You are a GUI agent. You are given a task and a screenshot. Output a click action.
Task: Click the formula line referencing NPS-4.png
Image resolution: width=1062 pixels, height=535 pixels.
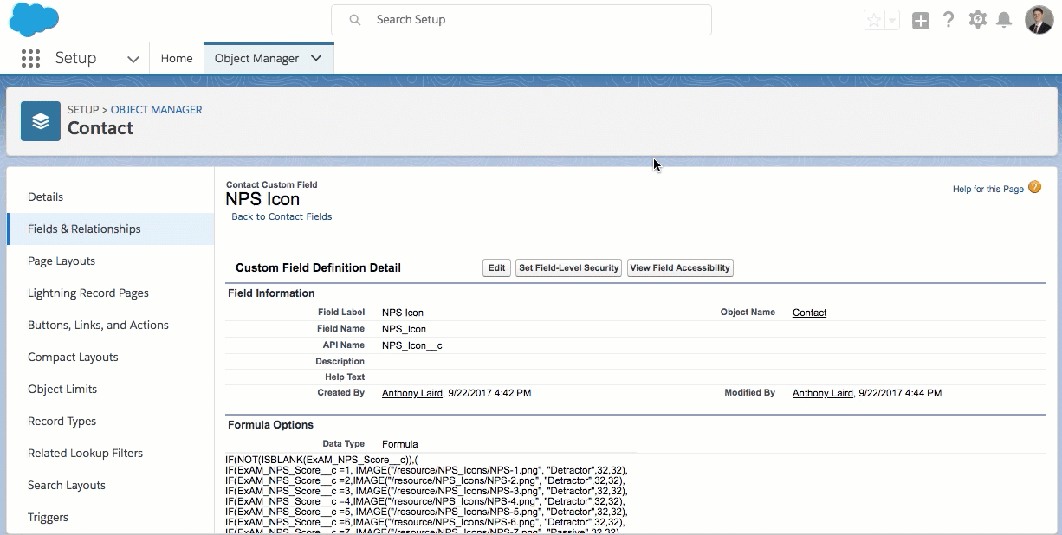coord(425,501)
